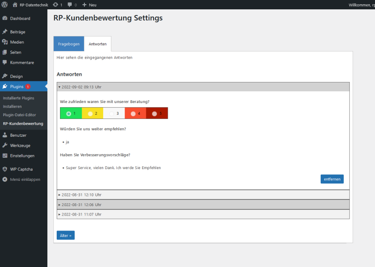Click the home icon beside RP-Datentechnik

(15, 5)
